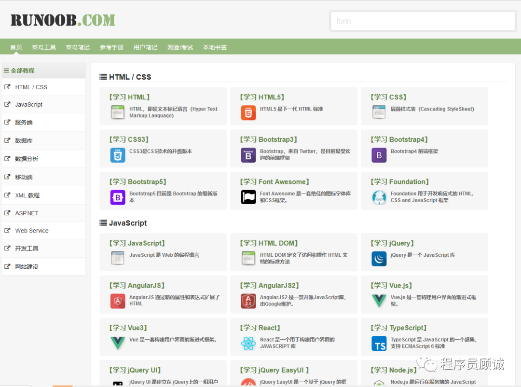
Task: Click the orange HTML5 shield icon
Action: coord(248,112)
